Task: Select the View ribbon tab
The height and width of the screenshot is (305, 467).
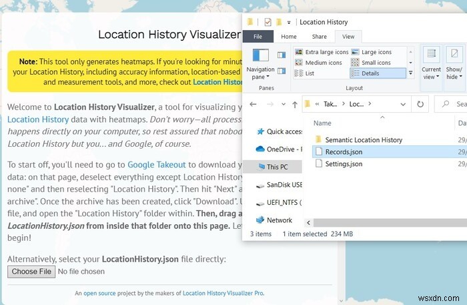Action: [348, 37]
